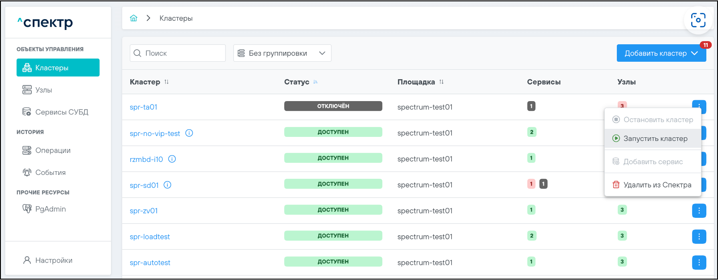
Task: Click info icon next to spr-no-vip-test
Action: 189,133
